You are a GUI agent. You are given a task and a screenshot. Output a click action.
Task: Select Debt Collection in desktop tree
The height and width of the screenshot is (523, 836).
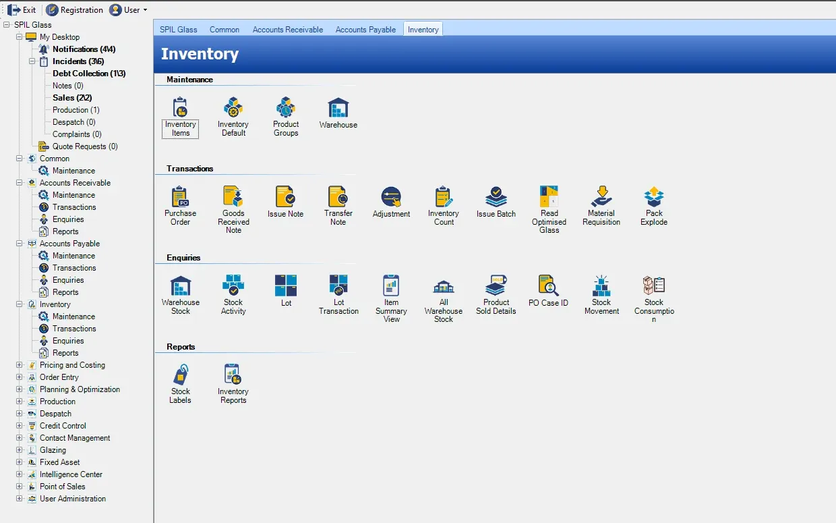pos(89,74)
